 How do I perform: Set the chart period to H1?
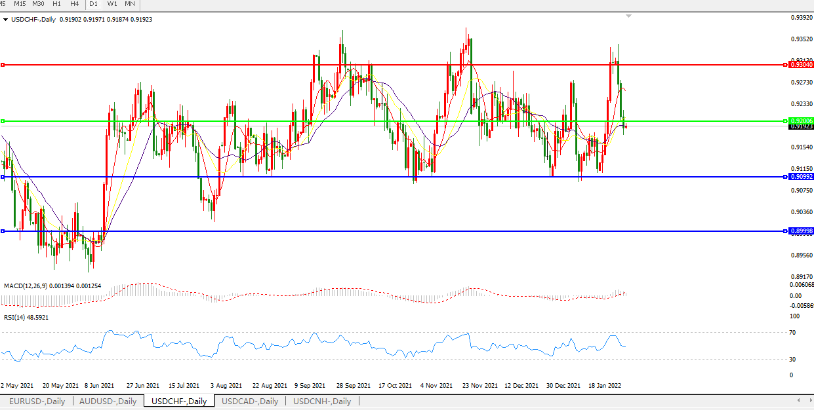point(57,4)
